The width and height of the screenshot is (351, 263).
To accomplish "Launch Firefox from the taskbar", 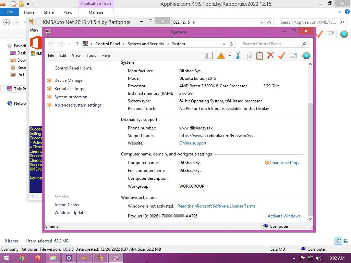I will pyautogui.click(x=38, y=258).
